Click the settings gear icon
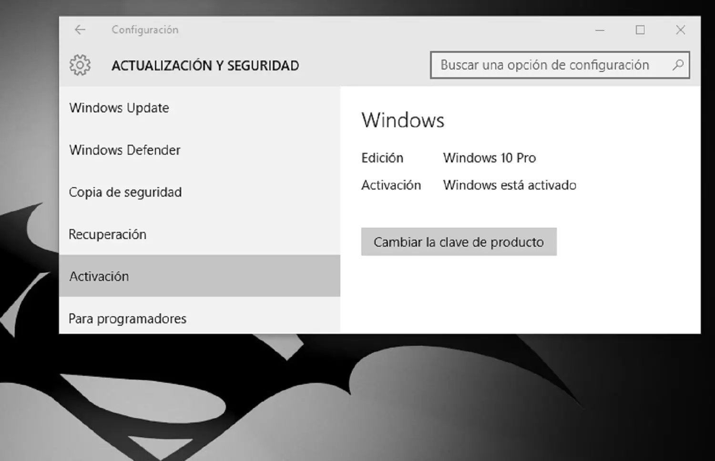The image size is (715, 461). click(80, 65)
